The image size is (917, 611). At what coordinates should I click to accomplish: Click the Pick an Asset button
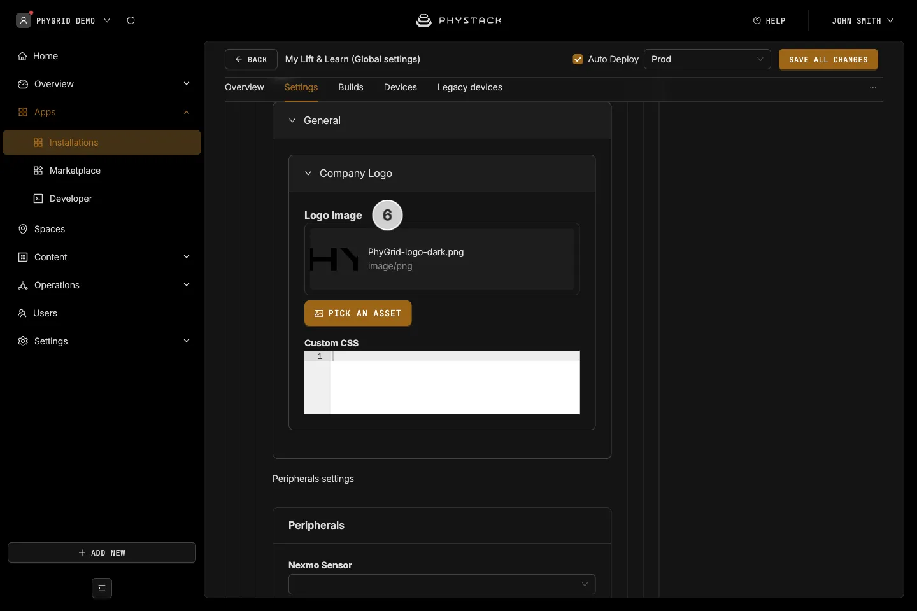pyautogui.click(x=358, y=313)
